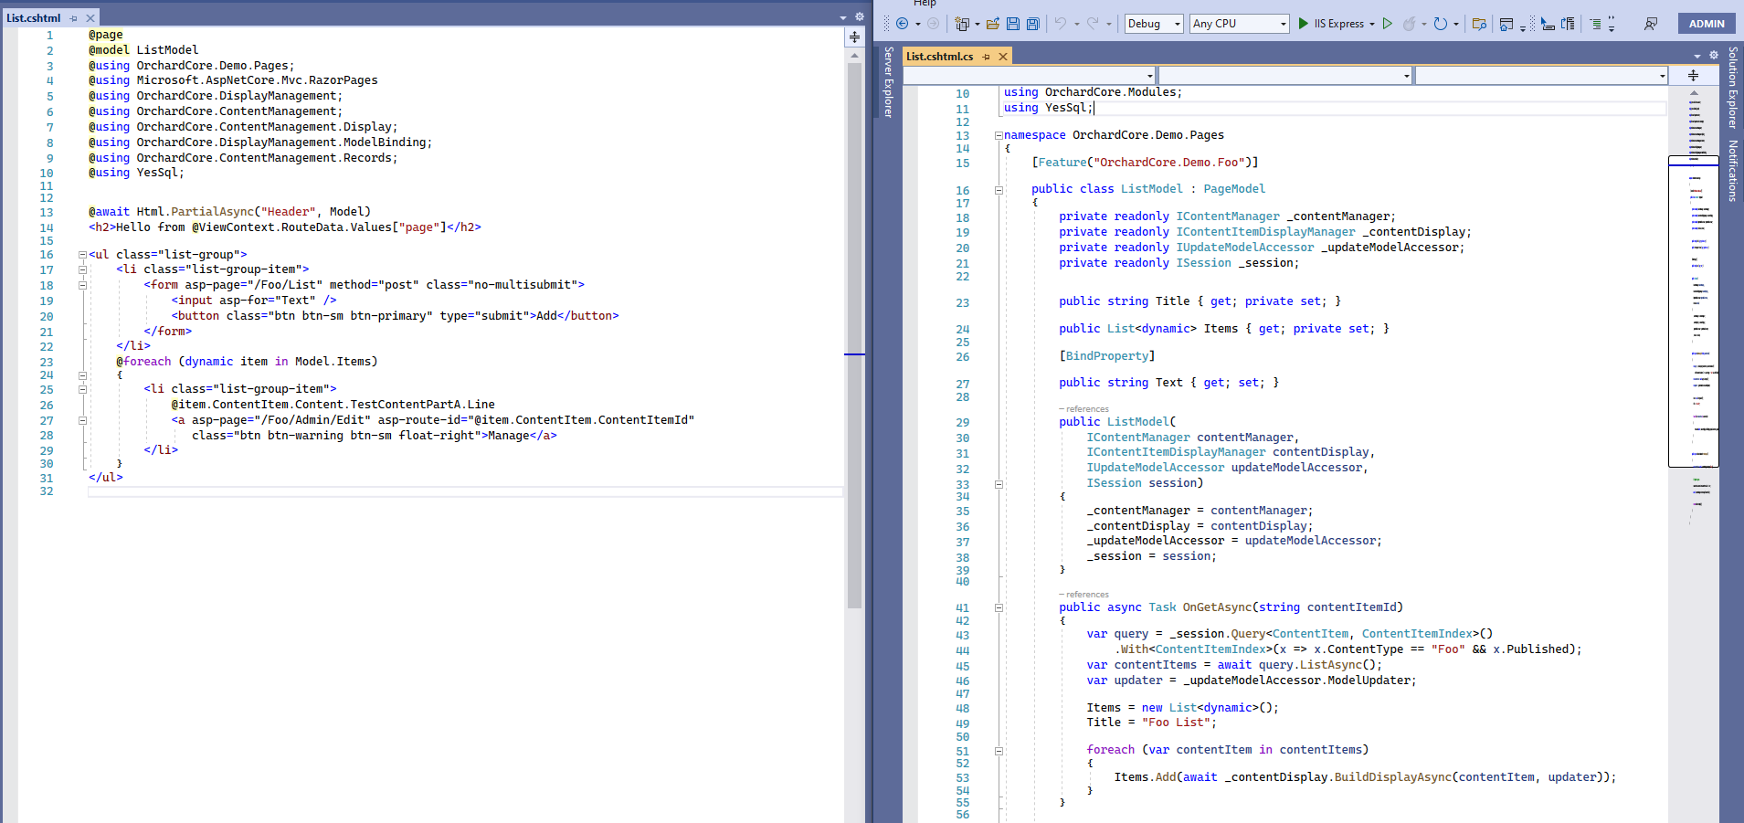Toggle the pin on the List.cshtml.cs tab
This screenshot has height=823, width=1744.
pos(987,57)
